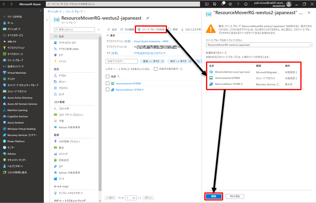Open ダッシュボード in the left sidebar
The image size is (316, 203).
tap(14, 29)
